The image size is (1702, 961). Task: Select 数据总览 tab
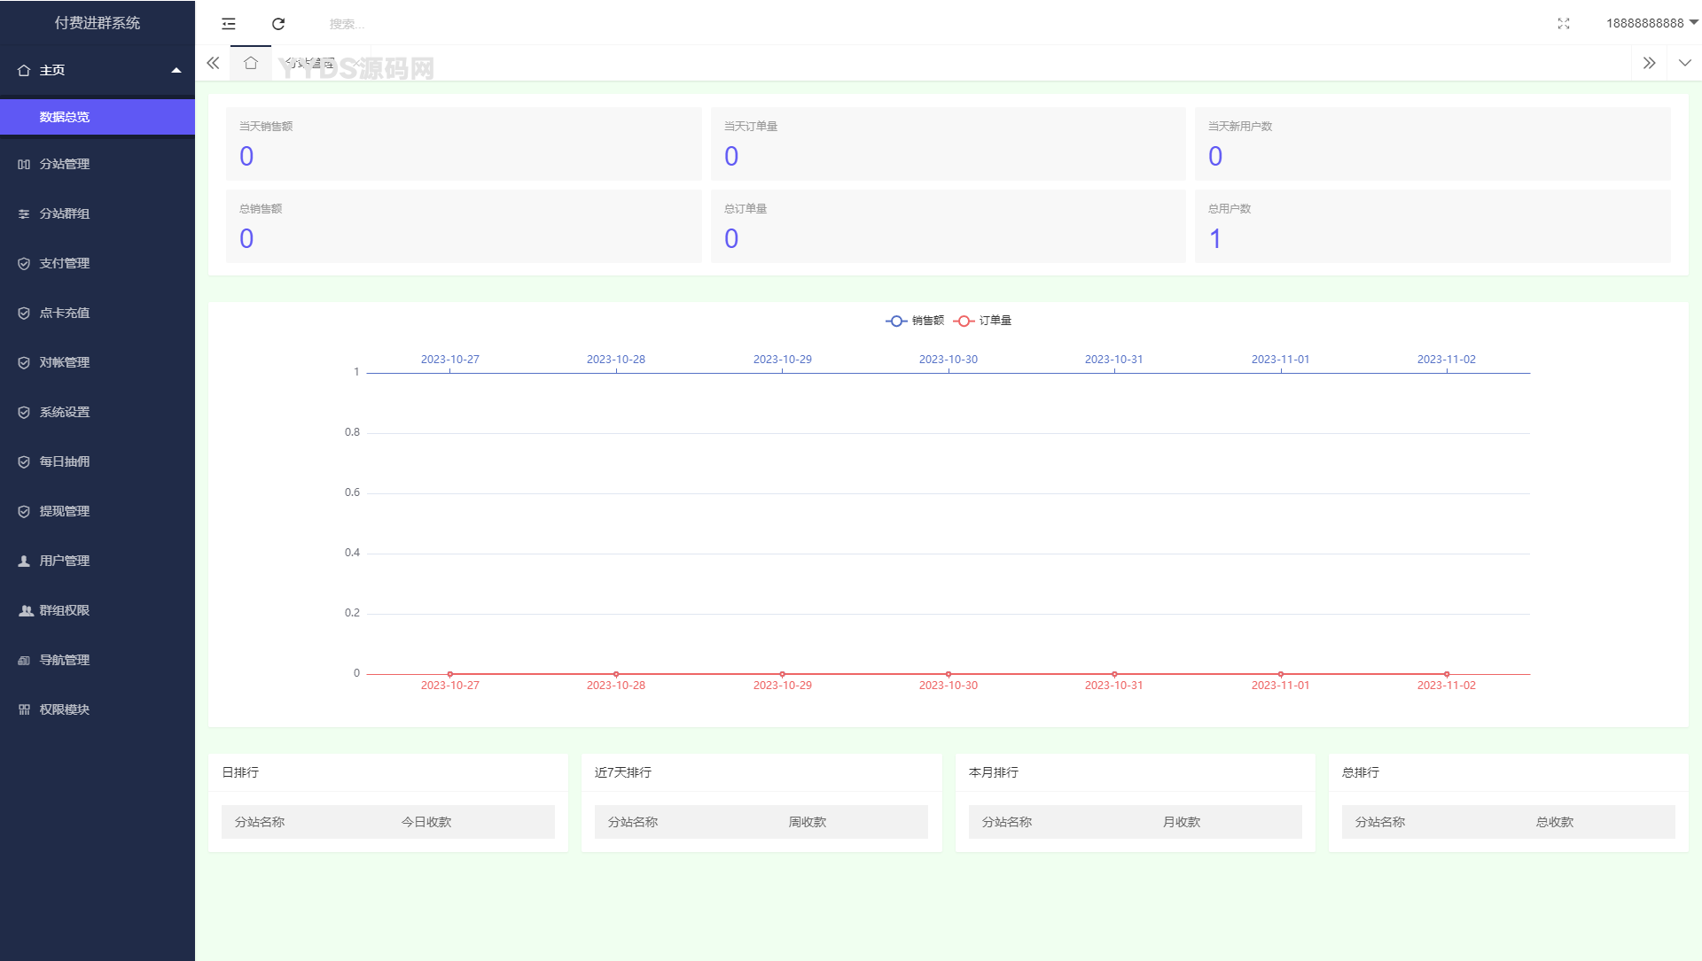(x=66, y=117)
